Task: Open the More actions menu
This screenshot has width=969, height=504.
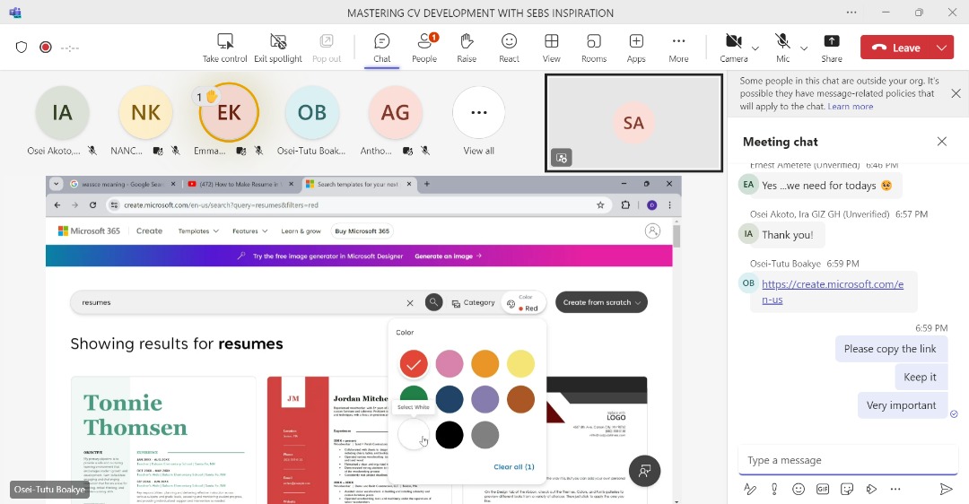Action: [678, 48]
